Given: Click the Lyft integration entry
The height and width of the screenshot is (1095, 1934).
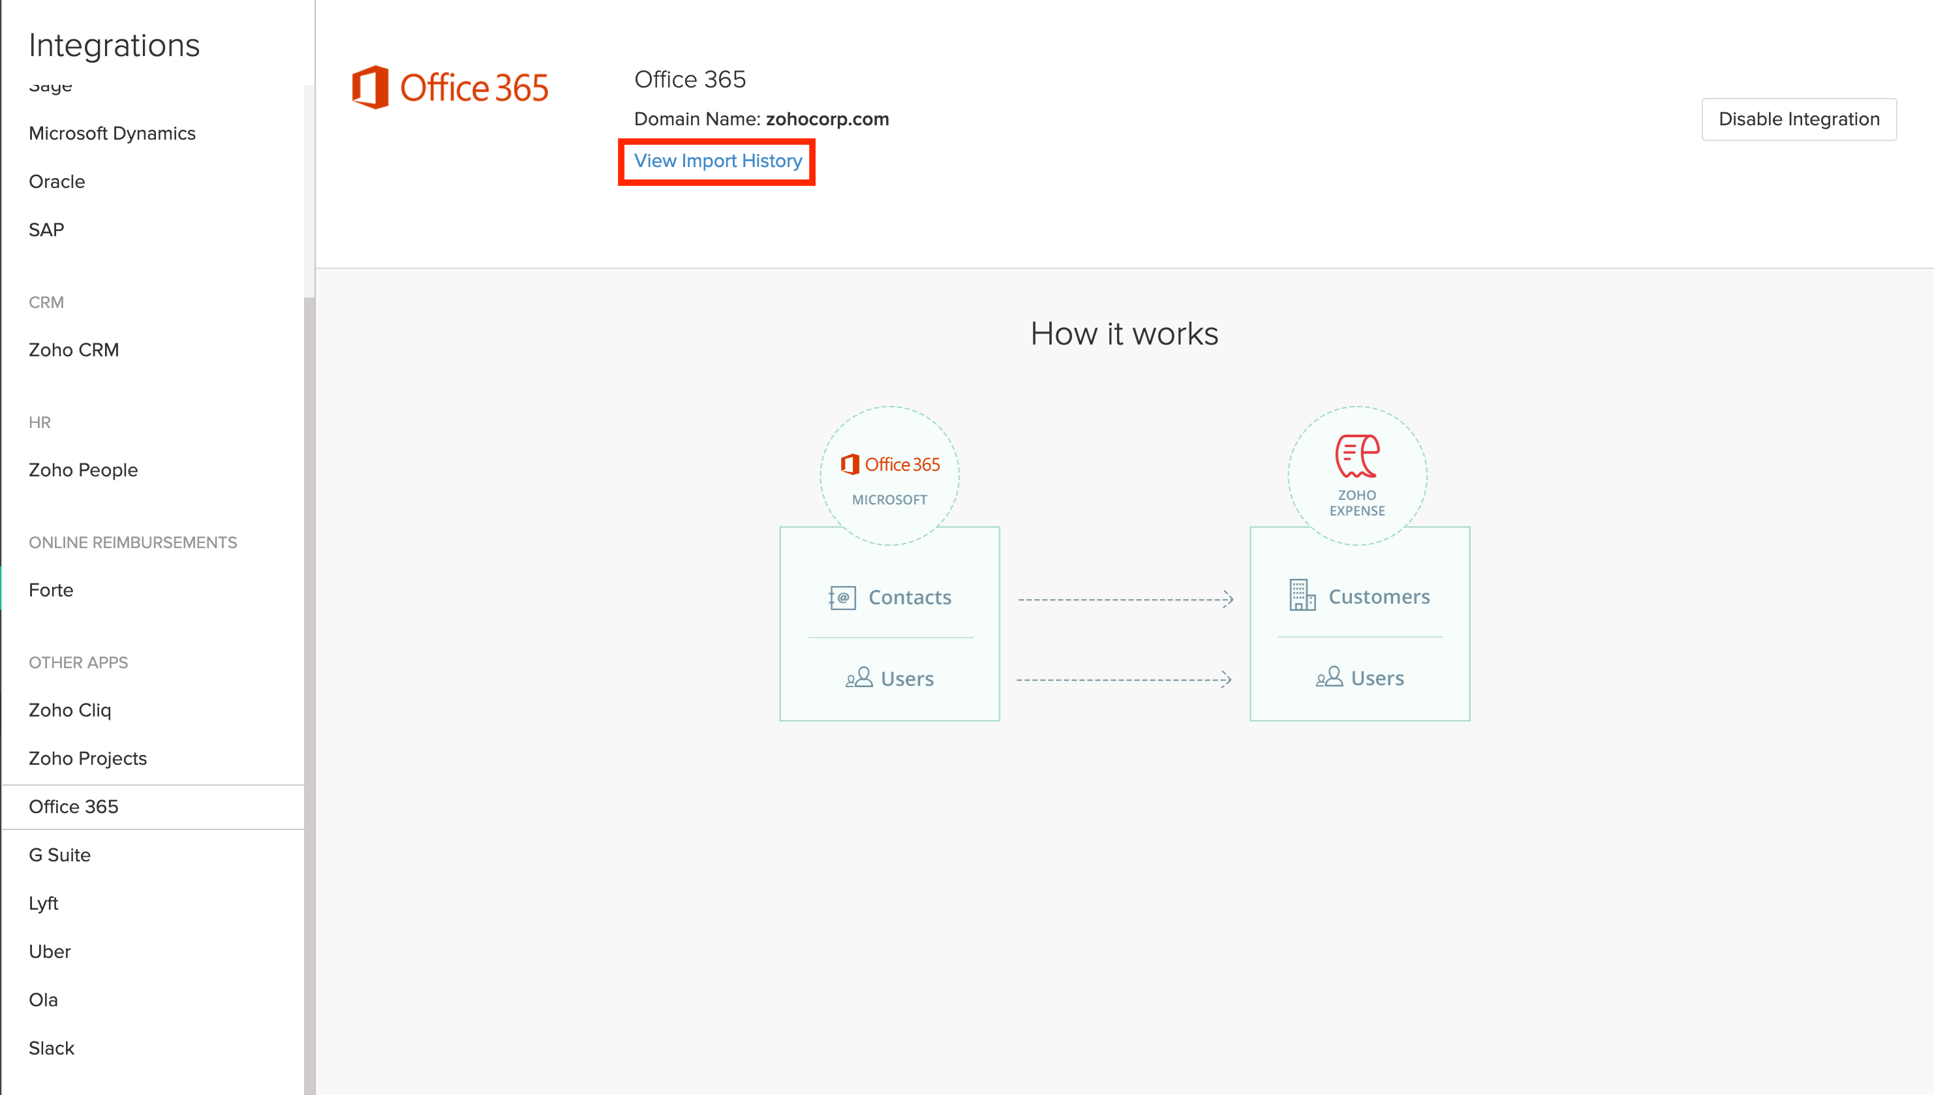Looking at the screenshot, I should click(43, 902).
